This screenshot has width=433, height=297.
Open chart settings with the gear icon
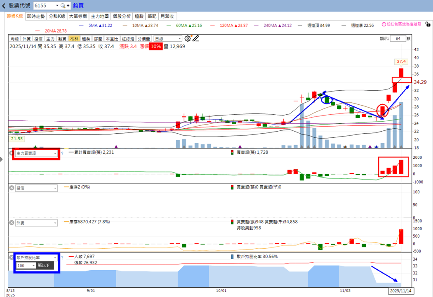click(188, 38)
